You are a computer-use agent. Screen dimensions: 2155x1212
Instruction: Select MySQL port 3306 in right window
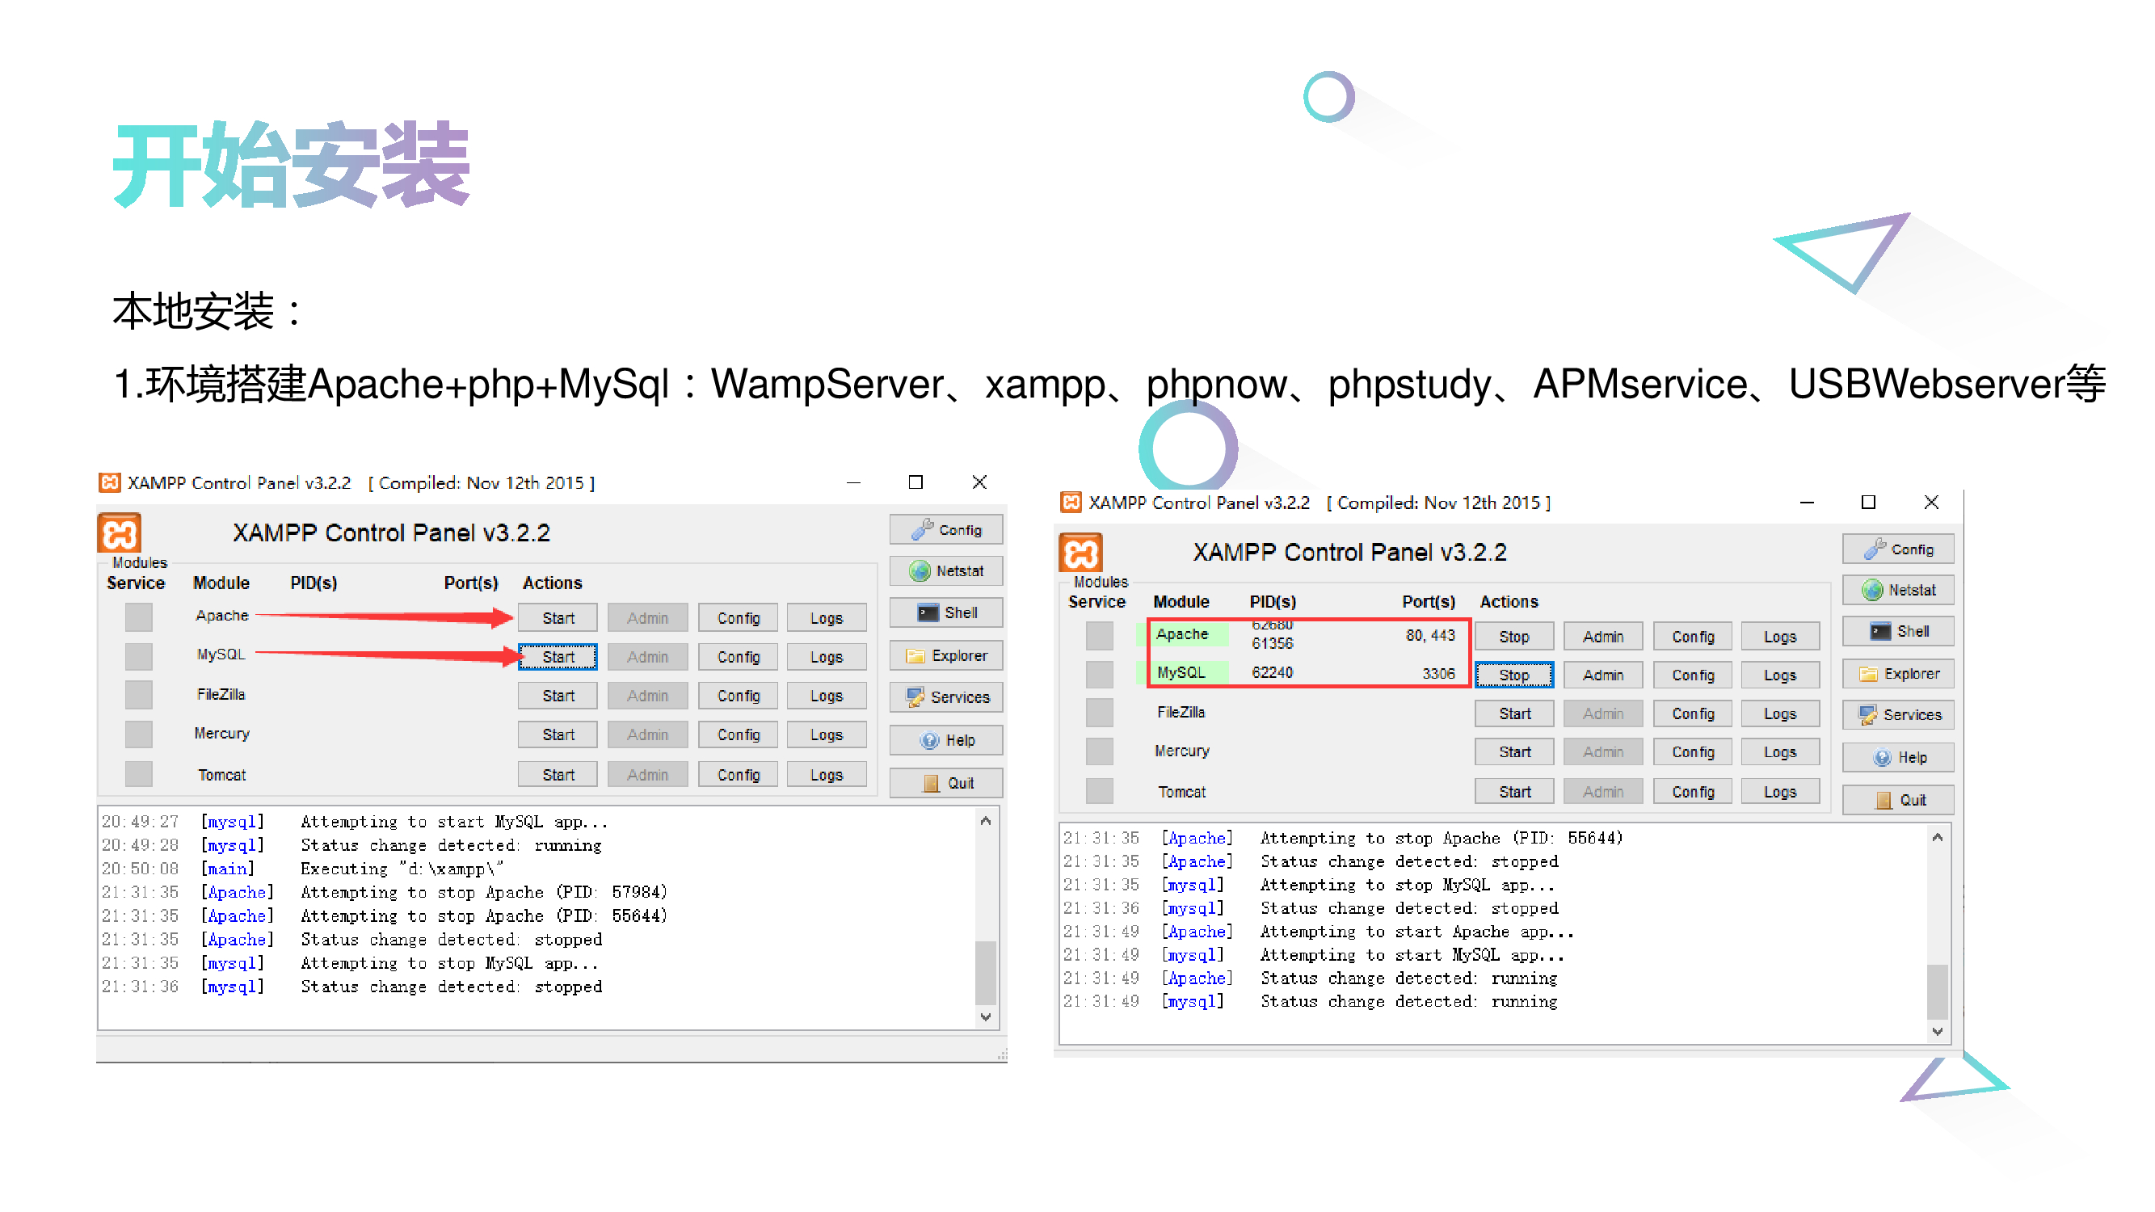1437,673
